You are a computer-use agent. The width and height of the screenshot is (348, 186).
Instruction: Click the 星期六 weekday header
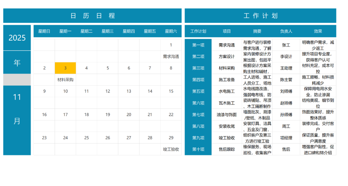pyautogui.click(x=171, y=31)
